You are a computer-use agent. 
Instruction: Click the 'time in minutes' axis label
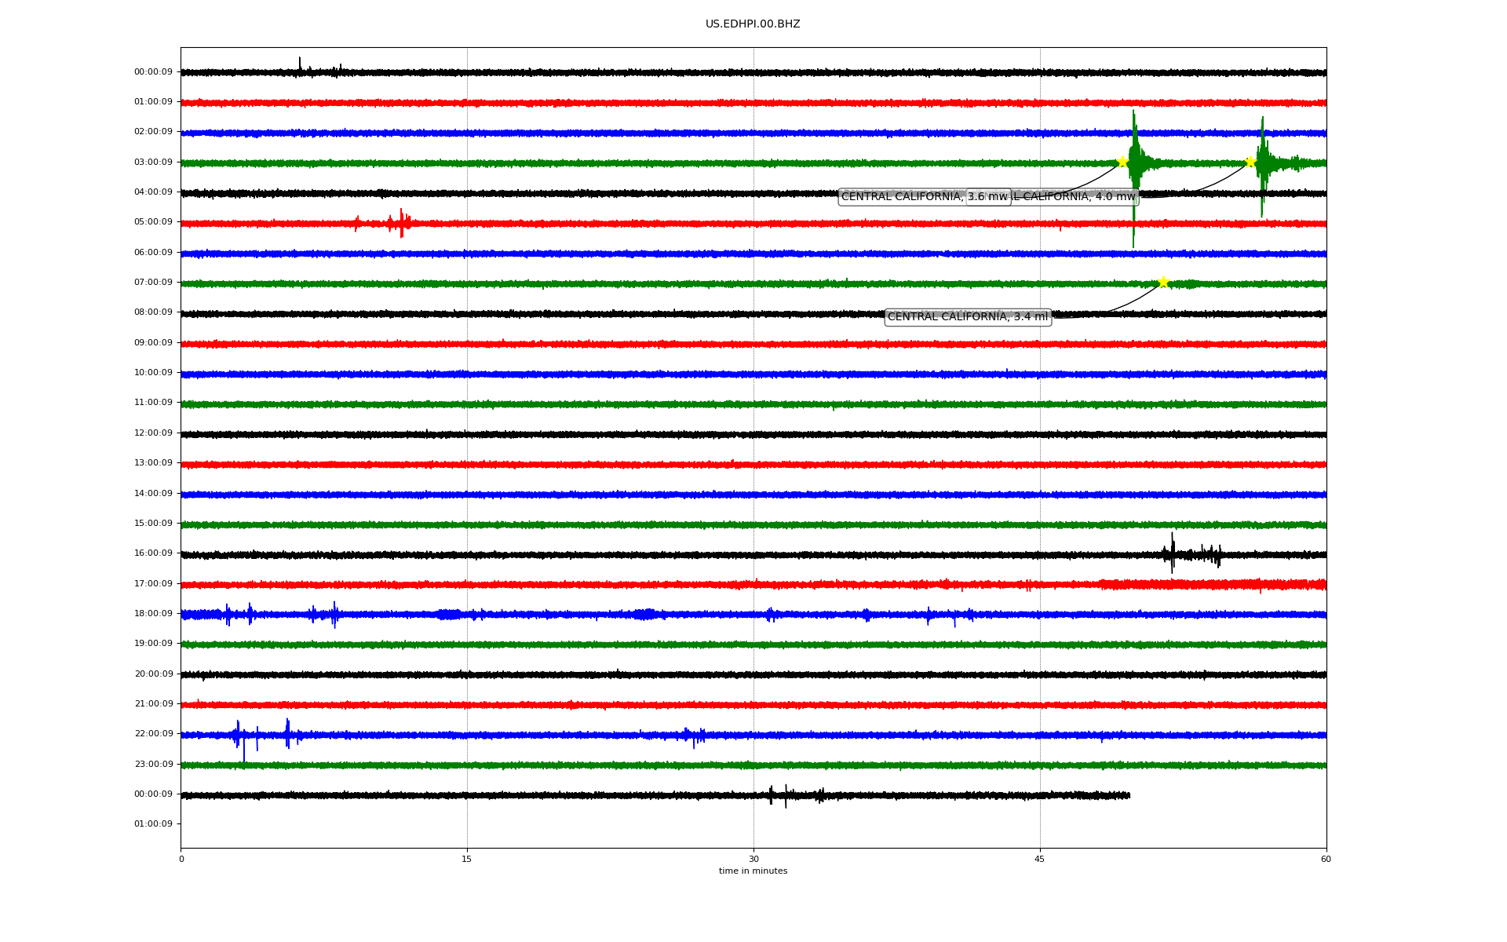click(752, 871)
